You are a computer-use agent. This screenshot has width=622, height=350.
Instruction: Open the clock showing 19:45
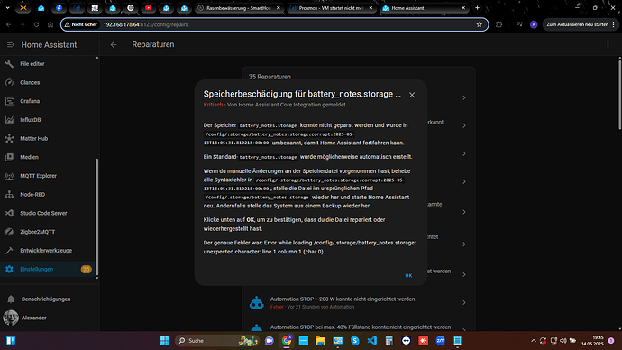click(592, 341)
